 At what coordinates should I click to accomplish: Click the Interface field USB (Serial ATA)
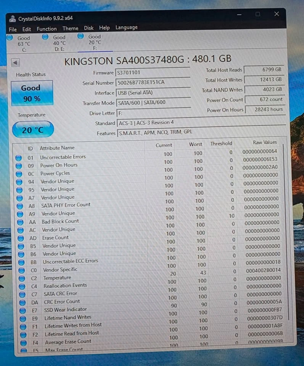point(153,92)
